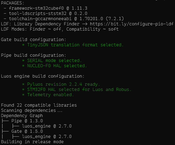Screen dimensions: 175x145
Task: Click the Pipe build configuration heading
Action: pyautogui.click(x=33, y=55)
